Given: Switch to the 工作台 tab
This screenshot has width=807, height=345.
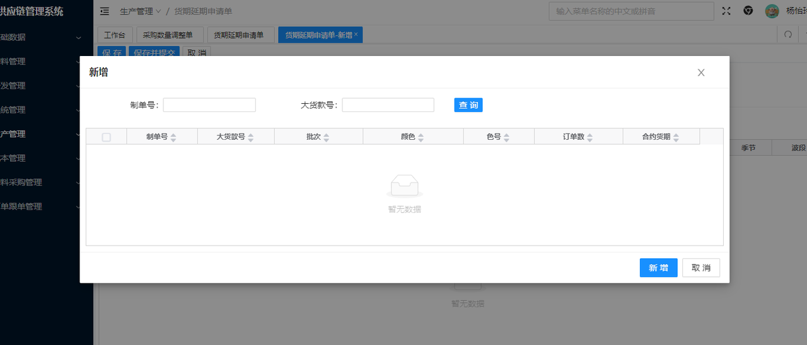Looking at the screenshot, I should pyautogui.click(x=115, y=35).
